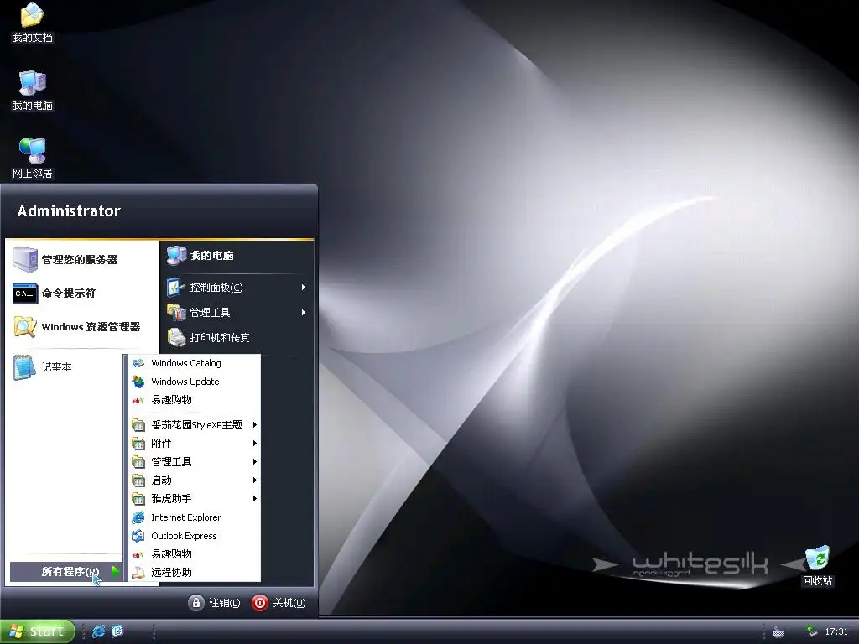
Task: Launch Windows Update text entry
Action: [x=185, y=382]
